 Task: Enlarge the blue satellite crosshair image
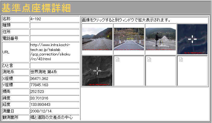(192, 39)
